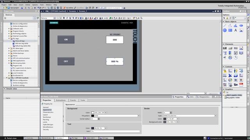Viewport: 250px width, 140px height.
Task: Select the Rectangle basic object
Action: click(230, 30)
